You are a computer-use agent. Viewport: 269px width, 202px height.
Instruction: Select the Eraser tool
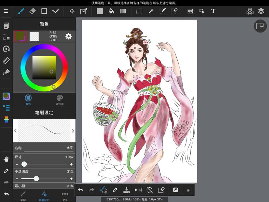[32, 11]
